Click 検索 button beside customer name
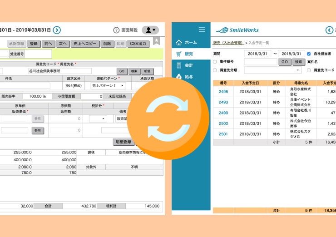This screenshot has height=237, width=336. (134, 71)
